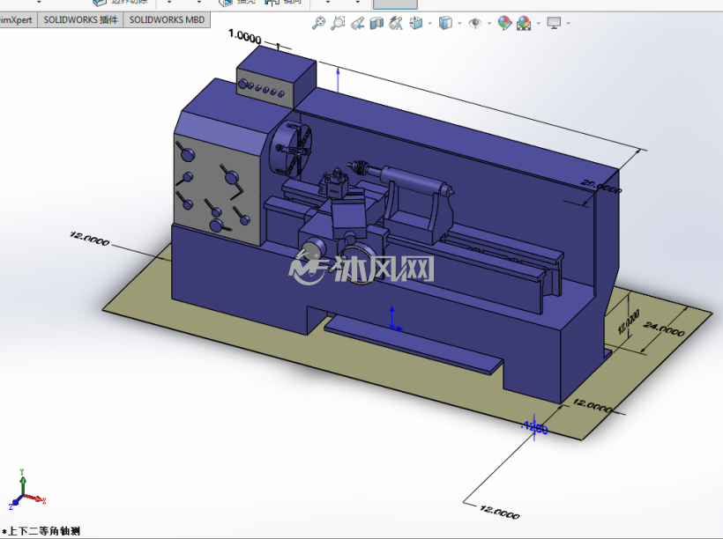Activate the Zoom to Area tool
Screen dimensions: 723x539
click(338, 23)
